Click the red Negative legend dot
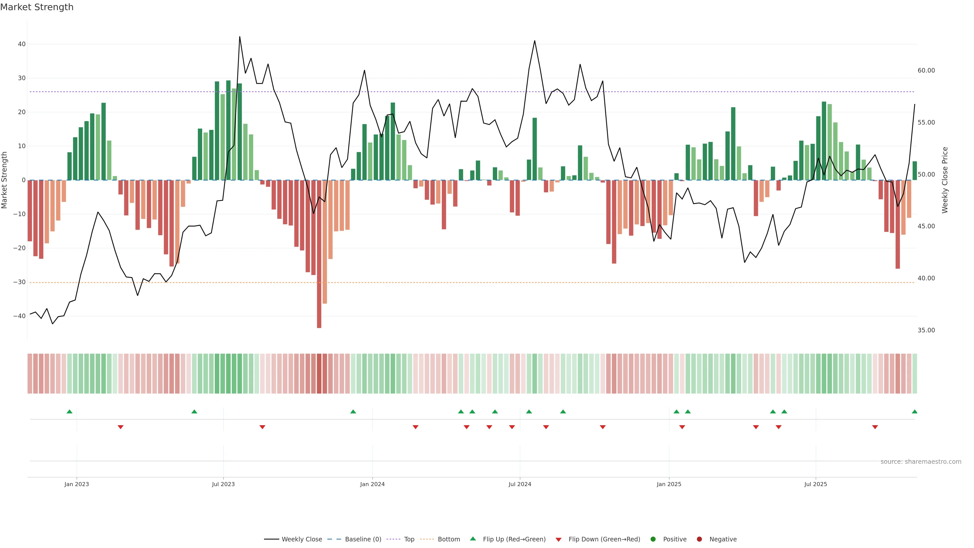The image size is (974, 548). pos(699,539)
